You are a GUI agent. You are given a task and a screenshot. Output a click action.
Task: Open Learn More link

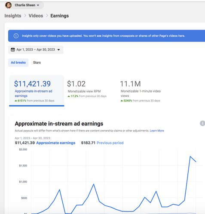pyautogui.click(x=157, y=131)
